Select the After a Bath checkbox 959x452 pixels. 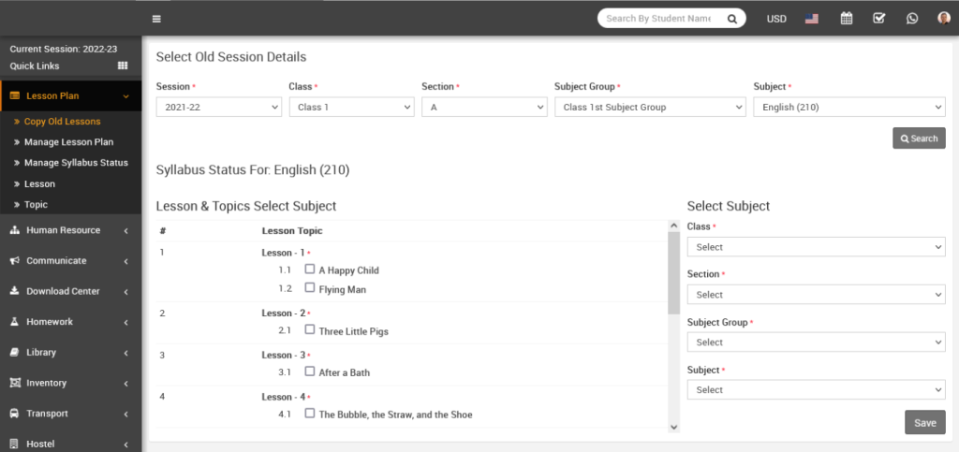pyautogui.click(x=310, y=372)
